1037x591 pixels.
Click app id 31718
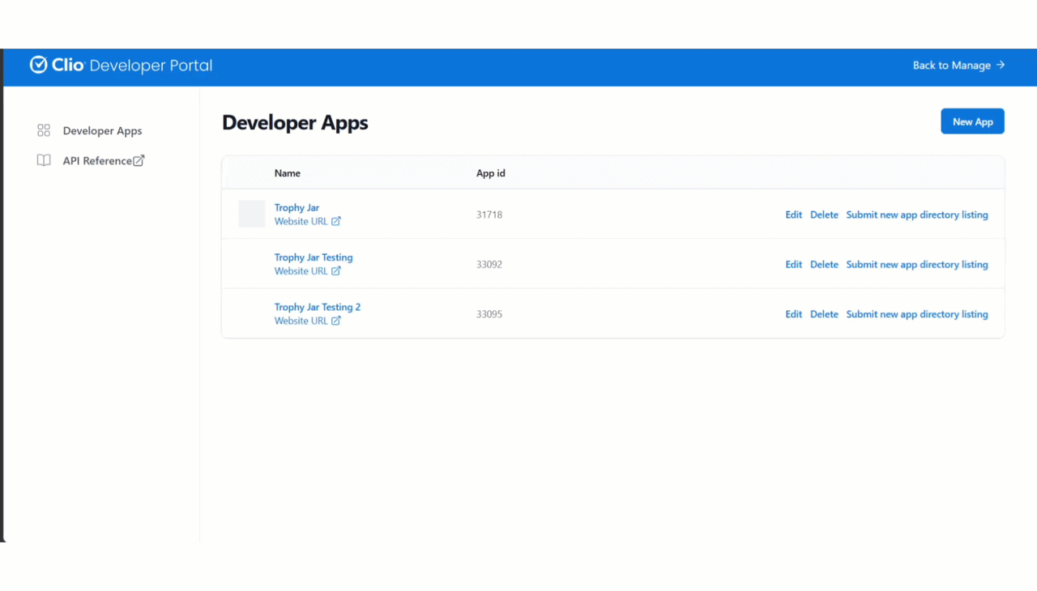tap(489, 215)
